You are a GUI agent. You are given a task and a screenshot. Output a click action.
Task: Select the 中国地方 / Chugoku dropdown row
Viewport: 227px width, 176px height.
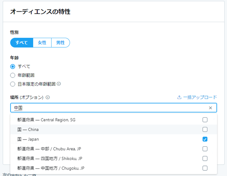click(x=114, y=168)
